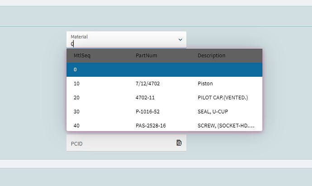Click the PartNum column header
This screenshot has height=186, width=312.
[146, 56]
